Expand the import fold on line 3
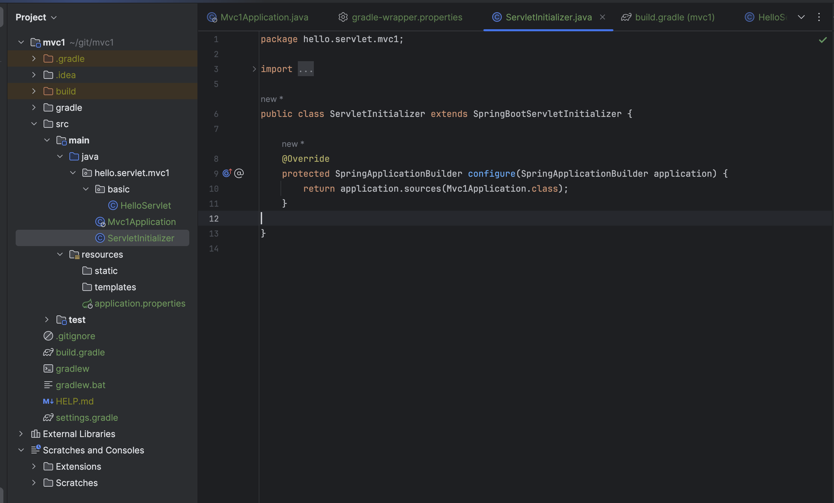Image resolution: width=834 pixels, height=503 pixels. 254,69
